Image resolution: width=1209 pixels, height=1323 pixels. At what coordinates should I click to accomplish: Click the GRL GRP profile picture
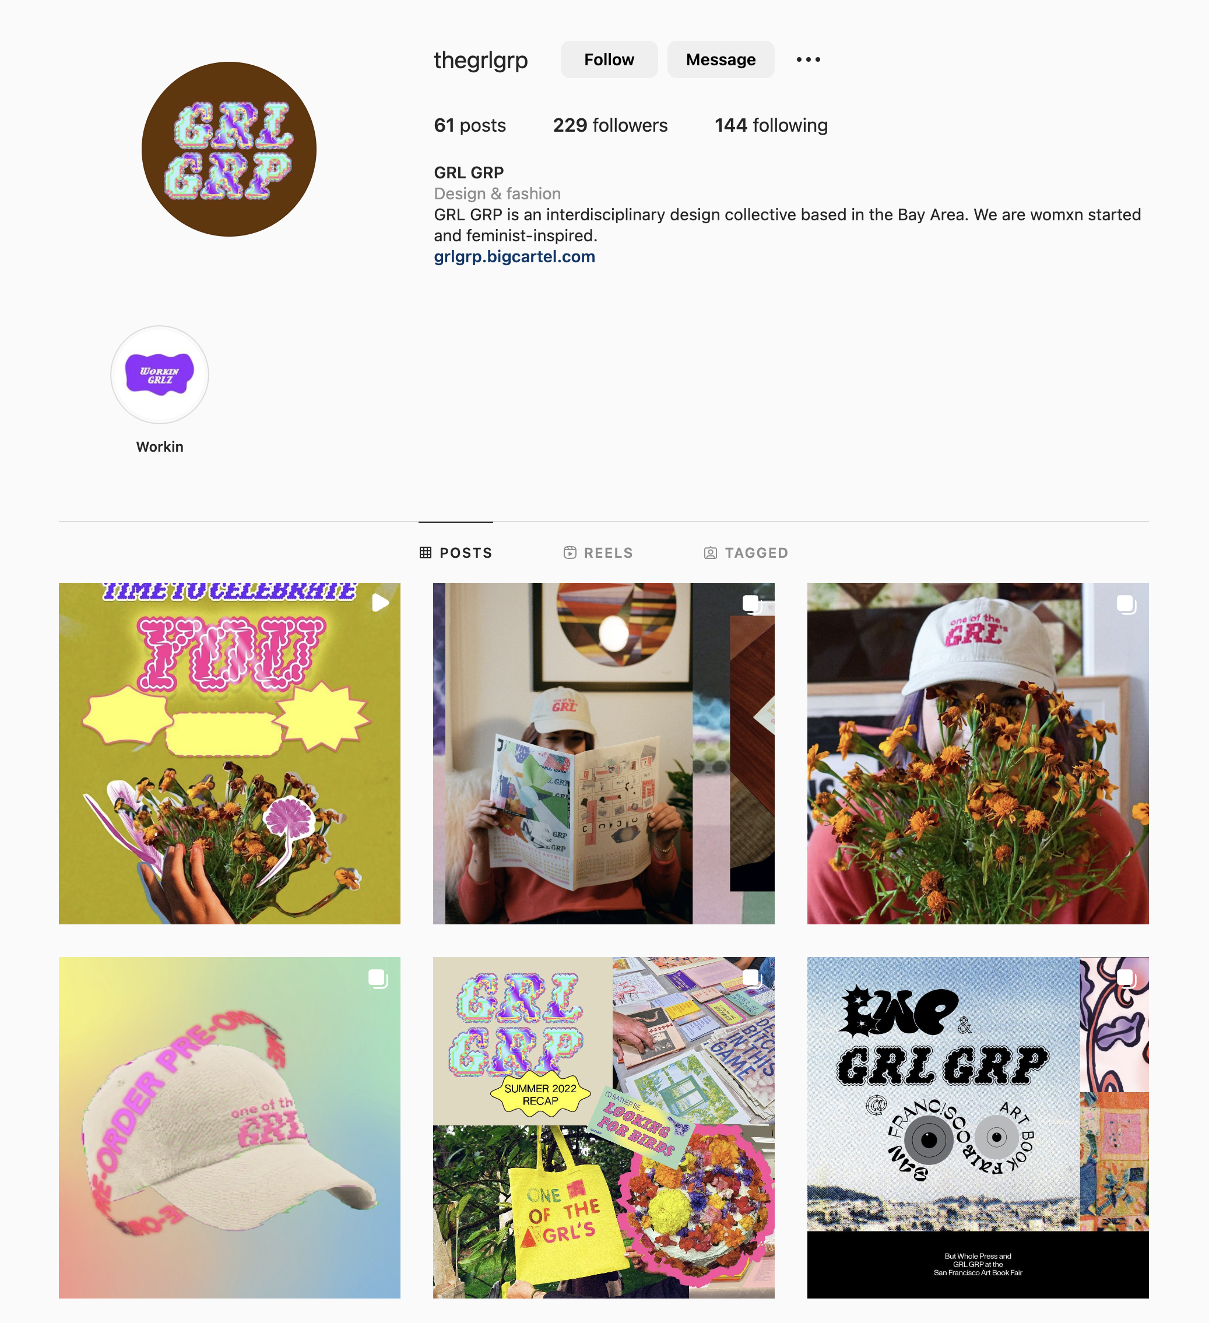coord(229,149)
